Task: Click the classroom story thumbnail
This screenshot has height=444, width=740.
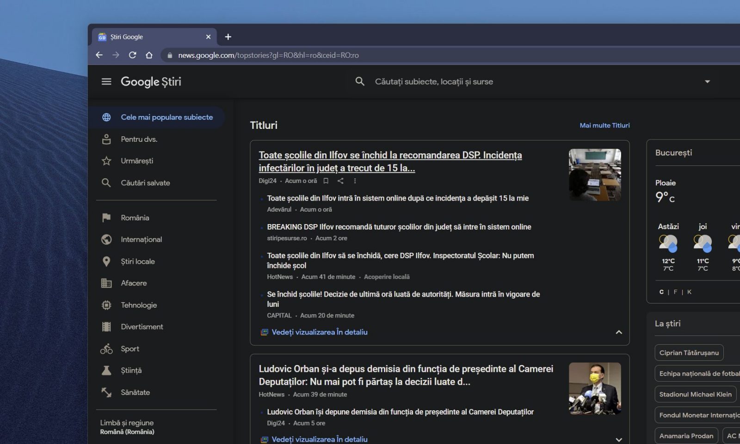Action: tap(595, 175)
